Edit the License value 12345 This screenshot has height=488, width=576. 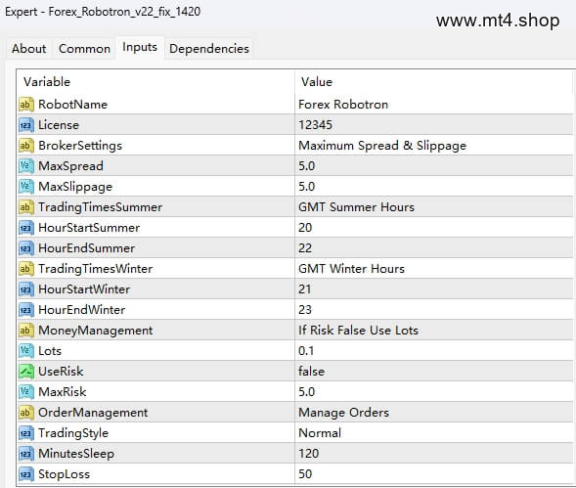(x=433, y=125)
